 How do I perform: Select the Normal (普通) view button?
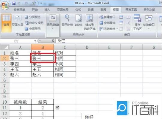[x=6, y=23]
